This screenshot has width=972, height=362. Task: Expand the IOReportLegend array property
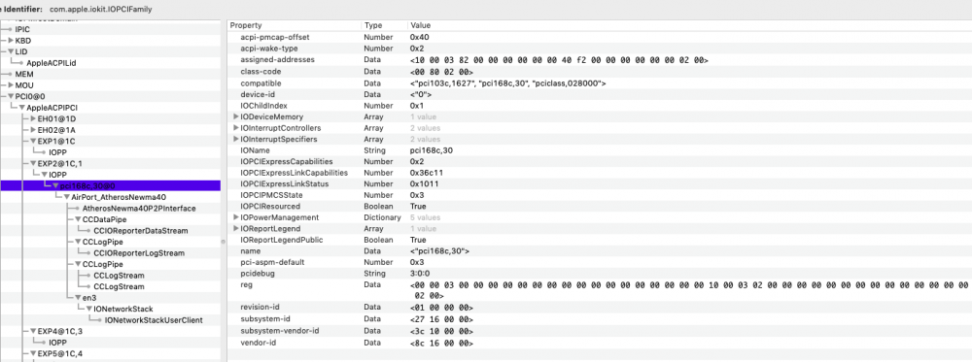[235, 228]
